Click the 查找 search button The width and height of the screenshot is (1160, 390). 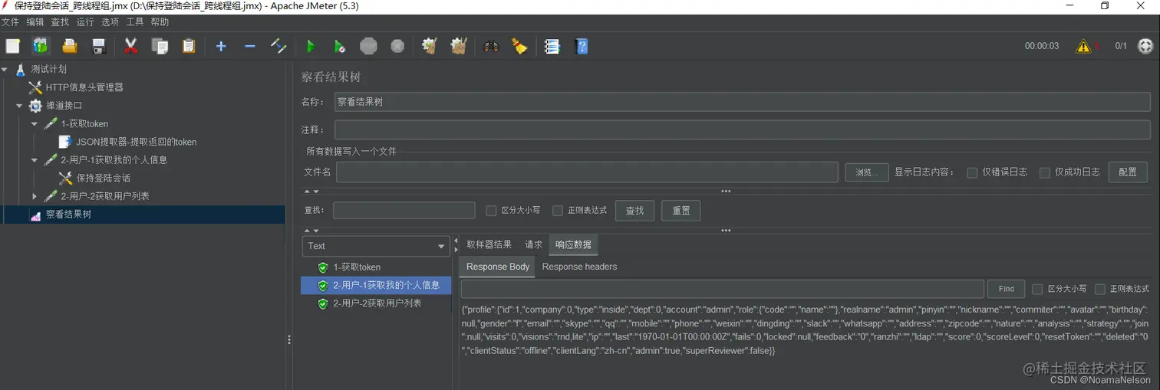point(635,211)
